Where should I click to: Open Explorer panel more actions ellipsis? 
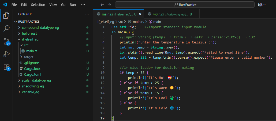[x=87, y=14]
